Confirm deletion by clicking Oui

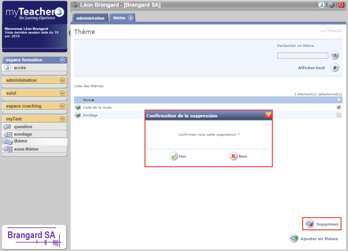(178, 156)
